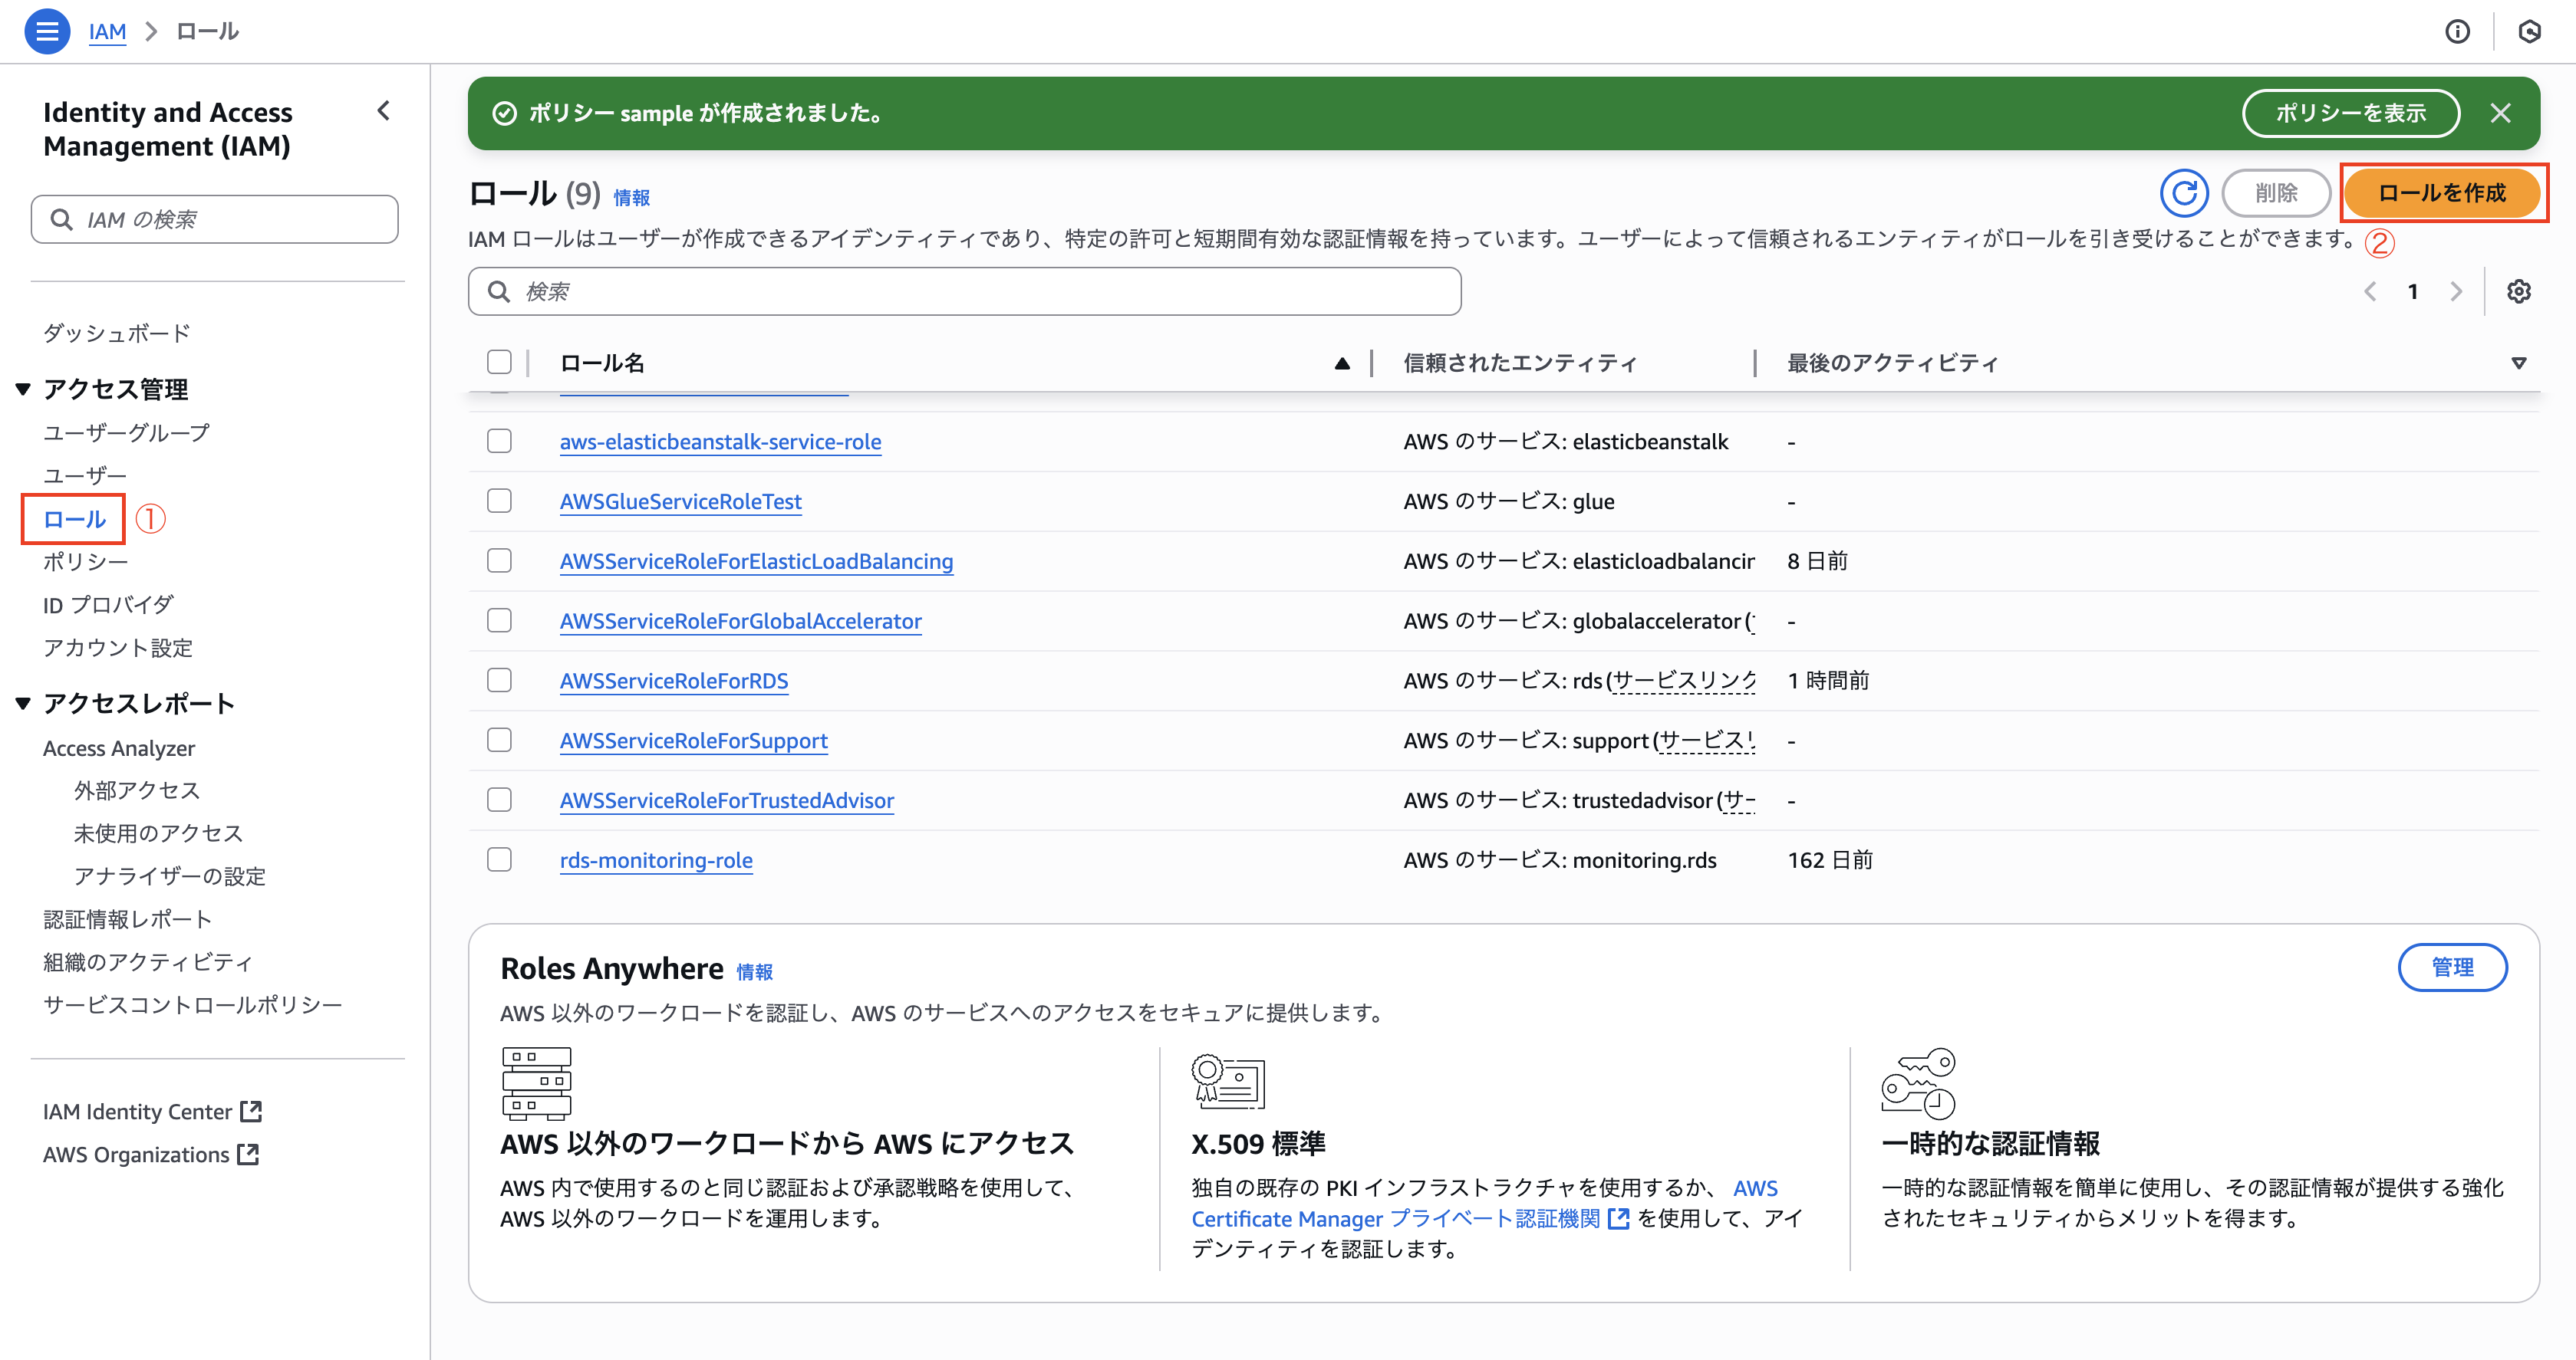Open 認証情報レポート in the sidebar
This screenshot has height=1360, width=2576.
pyautogui.click(x=128, y=919)
